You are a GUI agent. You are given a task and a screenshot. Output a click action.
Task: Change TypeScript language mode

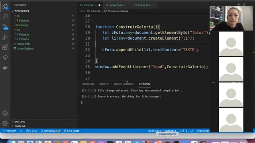[203, 131]
